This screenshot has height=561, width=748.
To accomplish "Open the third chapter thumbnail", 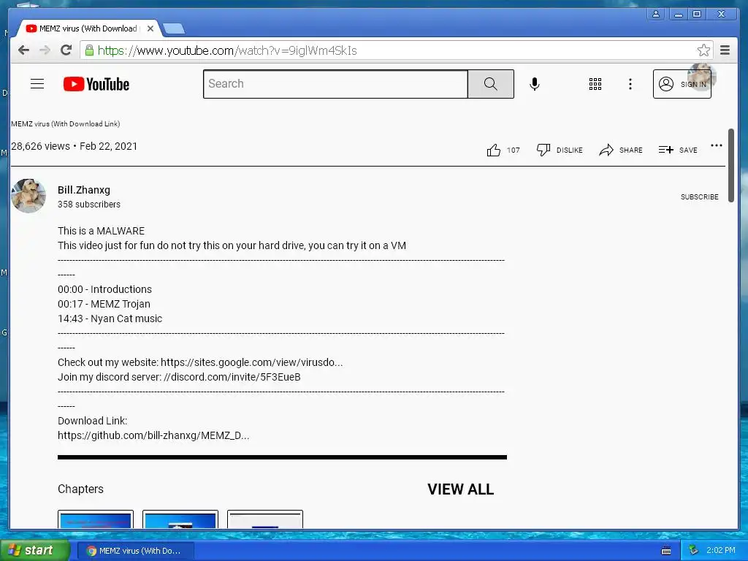I will tap(265, 519).
